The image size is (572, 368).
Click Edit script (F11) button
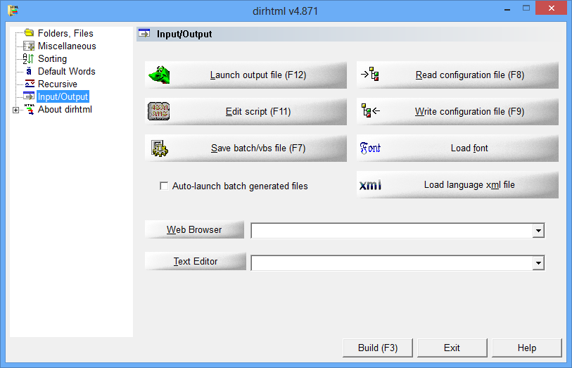click(246, 111)
